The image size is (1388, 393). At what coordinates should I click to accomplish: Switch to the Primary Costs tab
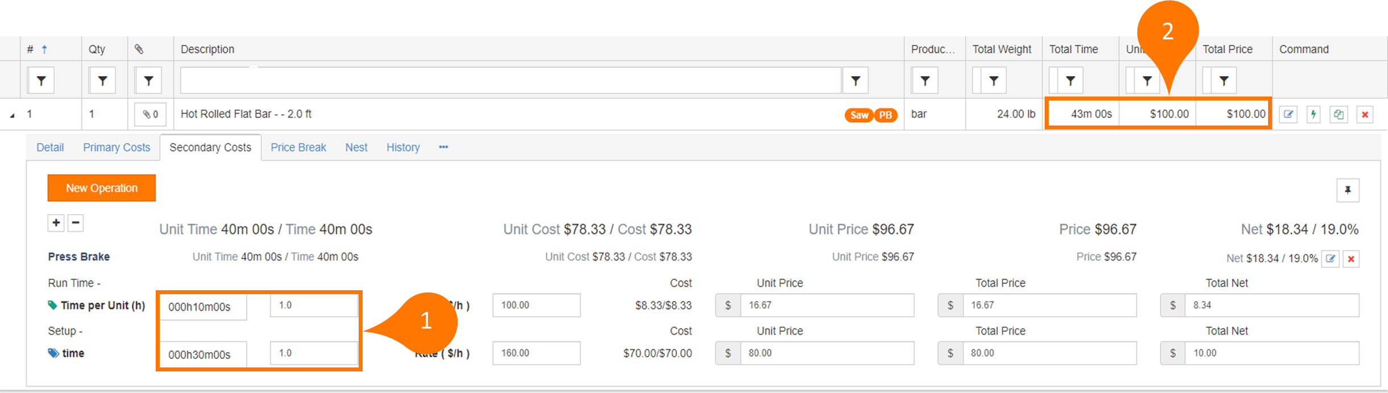[x=117, y=148]
